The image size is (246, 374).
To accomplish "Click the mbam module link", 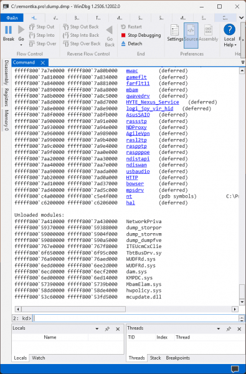I will pyautogui.click(x=132, y=90).
